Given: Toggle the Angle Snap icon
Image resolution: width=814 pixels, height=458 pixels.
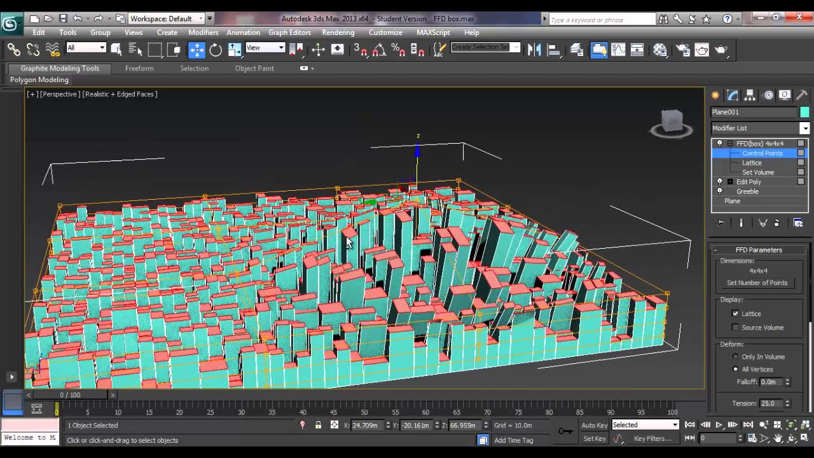Looking at the screenshot, I should pos(380,50).
